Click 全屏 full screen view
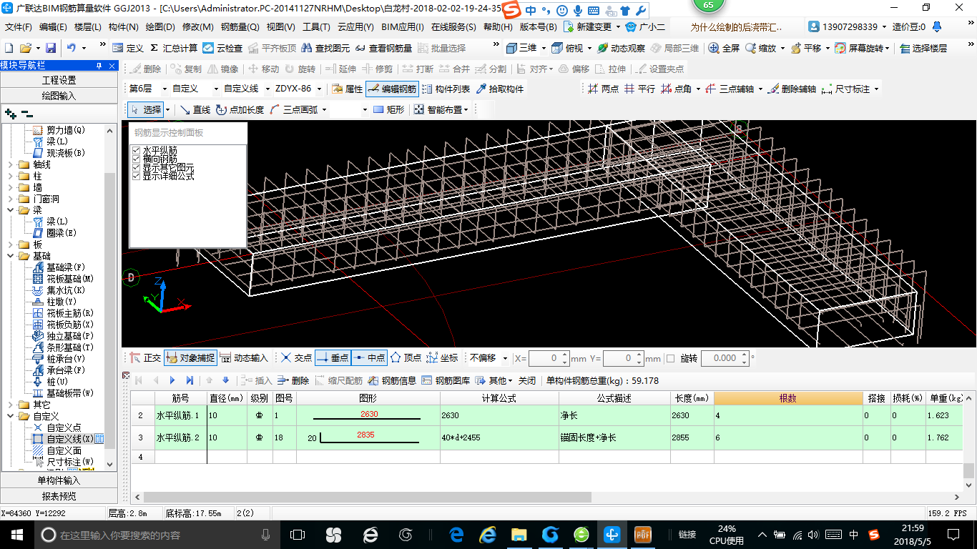Viewport: 977px width, 549px height. pos(724,48)
